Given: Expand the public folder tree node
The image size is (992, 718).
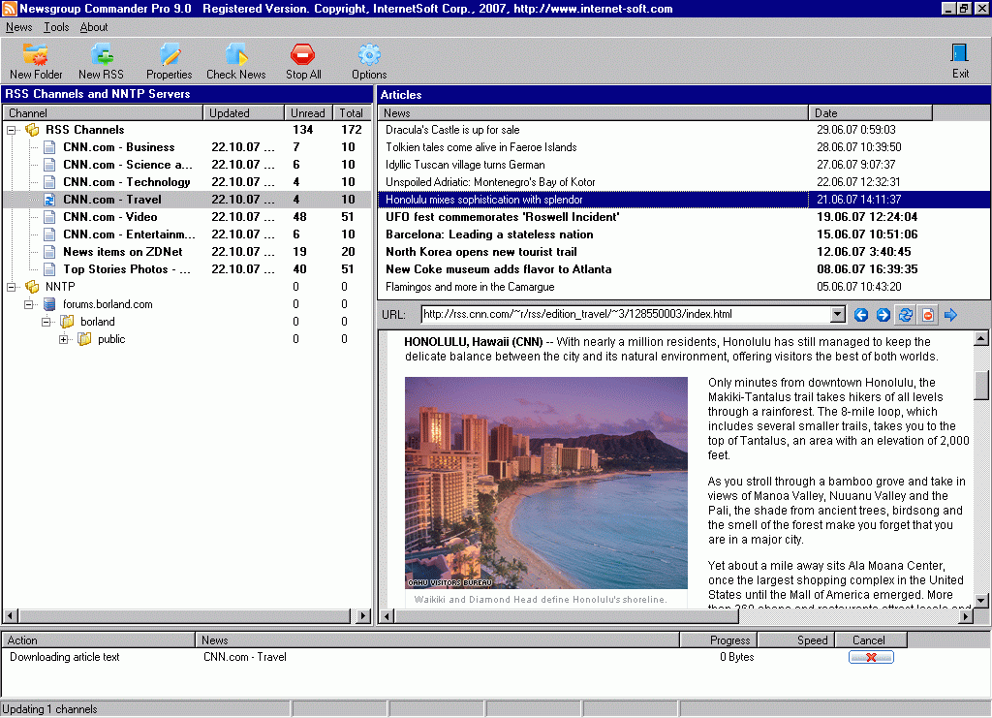Looking at the screenshot, I should pos(64,339).
